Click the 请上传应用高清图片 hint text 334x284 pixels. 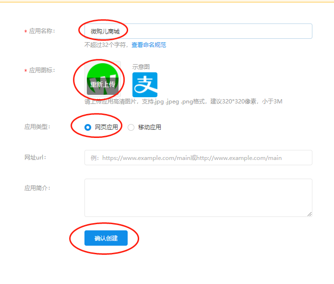coord(183,102)
